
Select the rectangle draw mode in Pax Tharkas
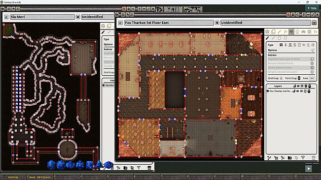pos(280,38)
